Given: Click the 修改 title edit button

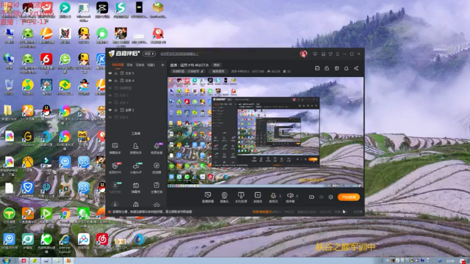Looking at the screenshot, I should (x=217, y=65).
